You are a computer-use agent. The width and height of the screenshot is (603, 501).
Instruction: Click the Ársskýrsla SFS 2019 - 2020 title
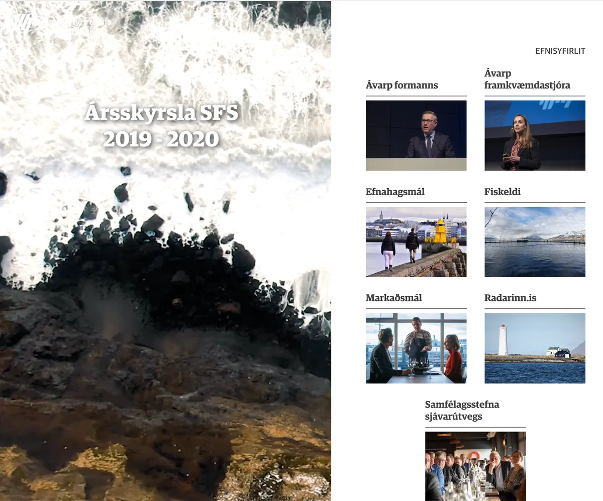161,125
